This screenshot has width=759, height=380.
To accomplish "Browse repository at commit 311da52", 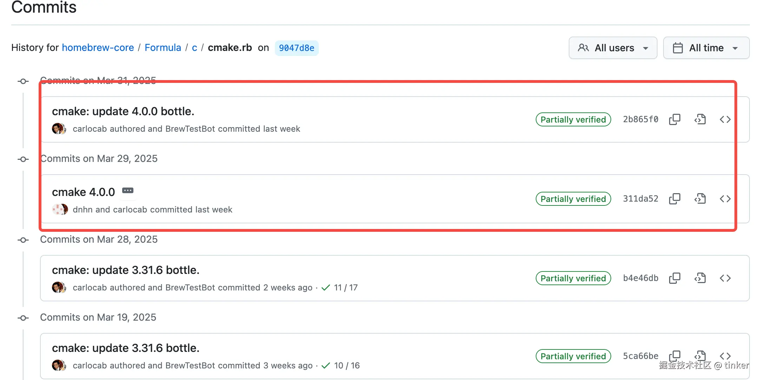I will 725,199.
